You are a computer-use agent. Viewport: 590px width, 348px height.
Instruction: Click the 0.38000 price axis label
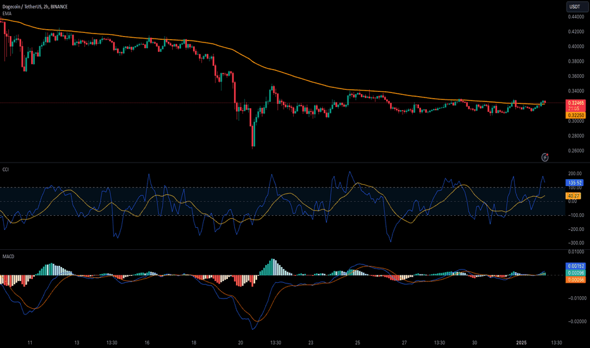(576, 61)
